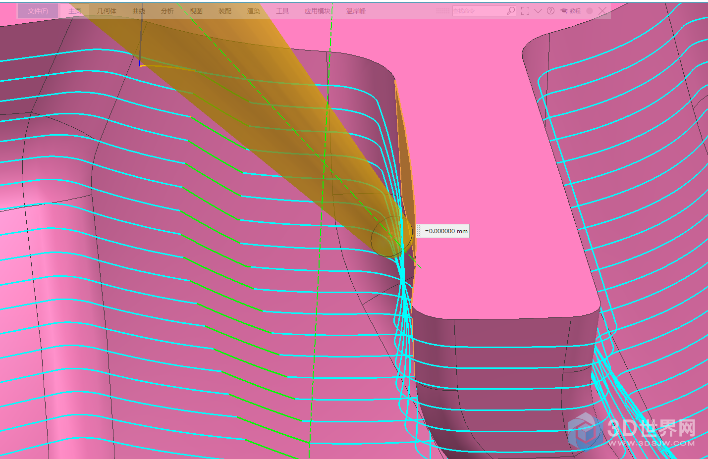Screen dimensions: 708x459
Task: Open the 装配 tab
Action: pos(225,11)
